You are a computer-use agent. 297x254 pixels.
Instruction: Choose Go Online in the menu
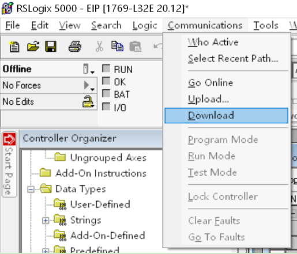click(x=210, y=83)
